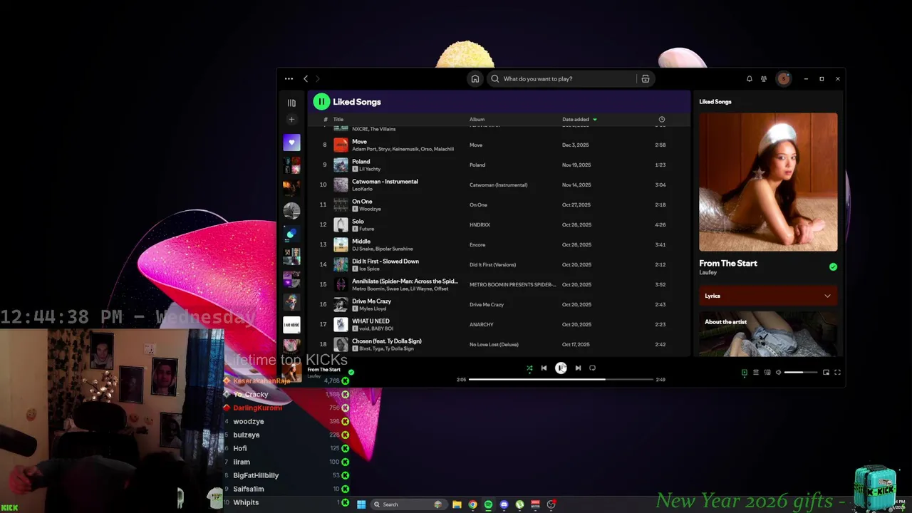This screenshot has width=912, height=513.
Task: Mute the volume speaker icon
Action: [778, 373]
